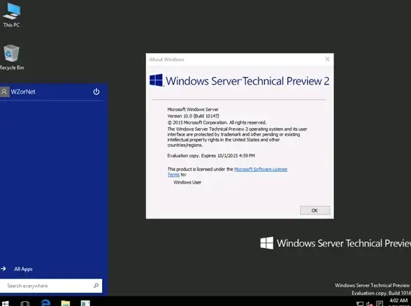Click OK in About Windows dialog
The height and width of the screenshot is (306, 411).
pyautogui.click(x=315, y=210)
